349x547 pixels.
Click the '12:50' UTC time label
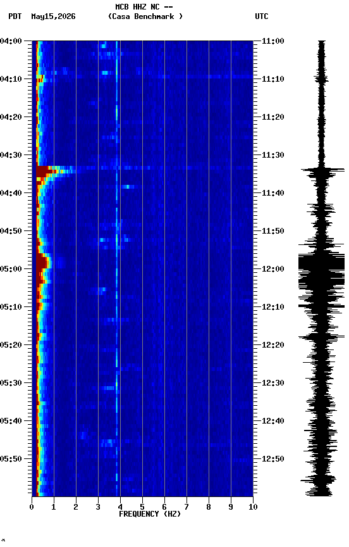[x=273, y=459]
